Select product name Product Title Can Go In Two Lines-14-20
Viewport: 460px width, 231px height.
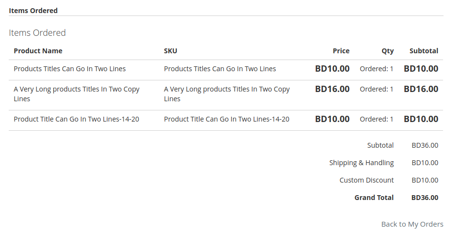pyautogui.click(x=76, y=119)
